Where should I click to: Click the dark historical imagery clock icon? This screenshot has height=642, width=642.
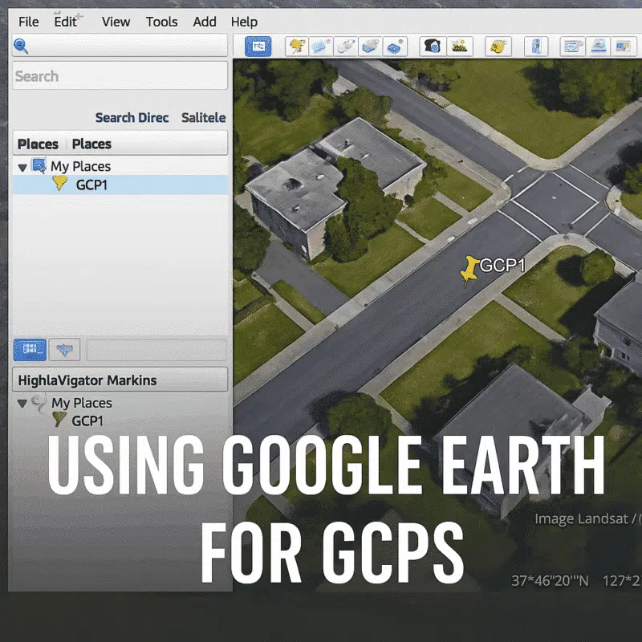click(x=433, y=47)
